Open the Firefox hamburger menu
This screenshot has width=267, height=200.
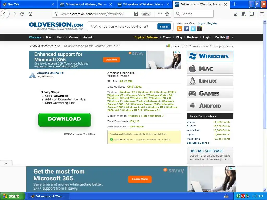pyautogui.click(x=262, y=14)
